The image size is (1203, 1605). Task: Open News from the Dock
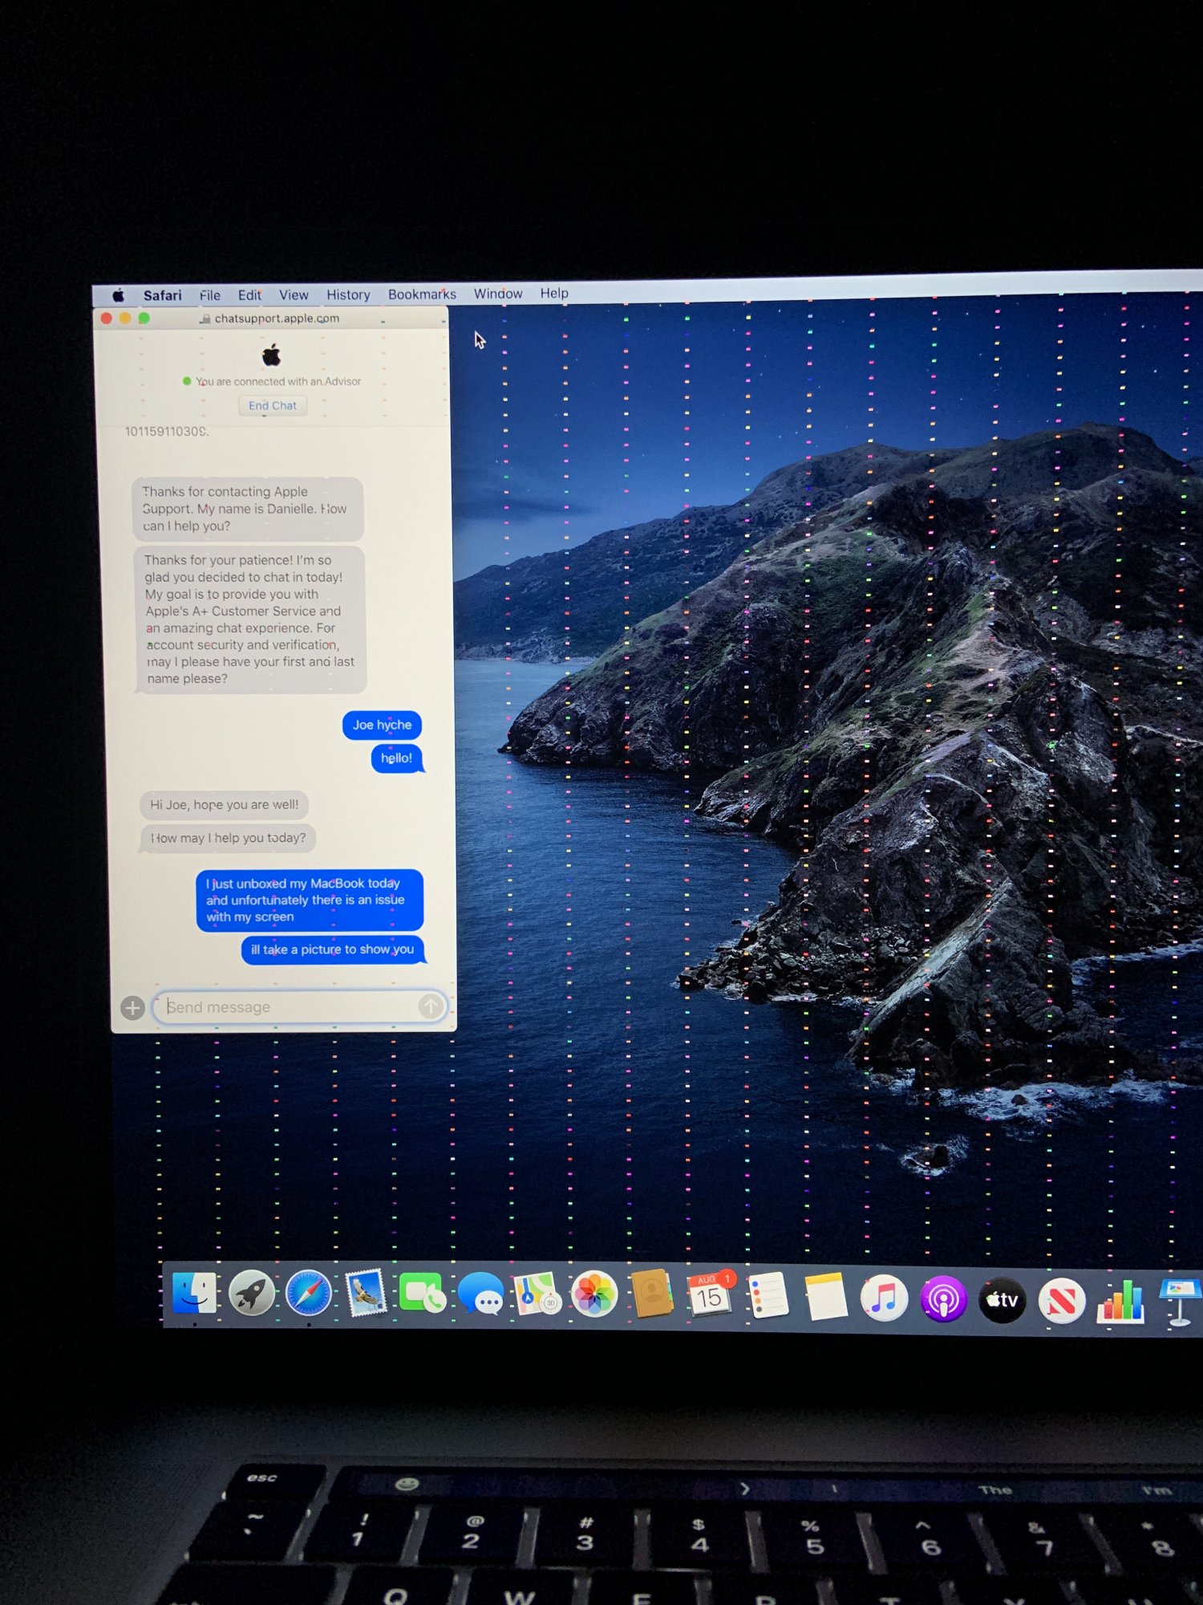(x=1062, y=1301)
